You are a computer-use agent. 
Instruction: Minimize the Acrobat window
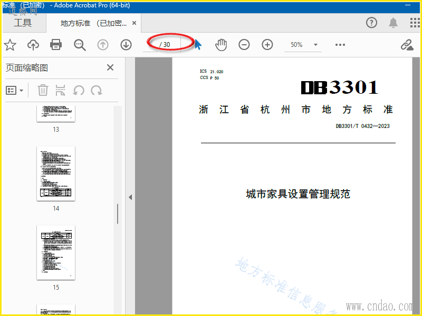(x=408, y=5)
